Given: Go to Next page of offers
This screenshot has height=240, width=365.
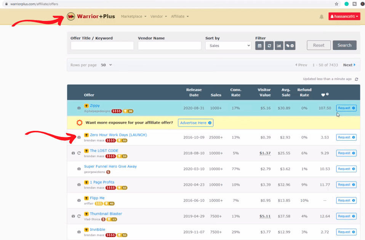Looking at the screenshot, I should click(349, 65).
